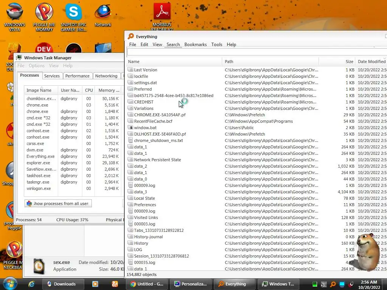
Task: Click the CREDHIST file icon in Everything
Action: (130, 102)
